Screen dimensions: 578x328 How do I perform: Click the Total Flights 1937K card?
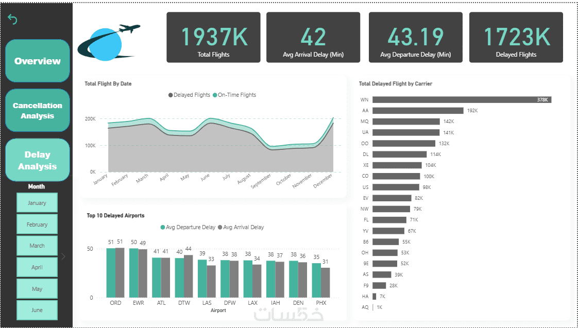(x=213, y=37)
